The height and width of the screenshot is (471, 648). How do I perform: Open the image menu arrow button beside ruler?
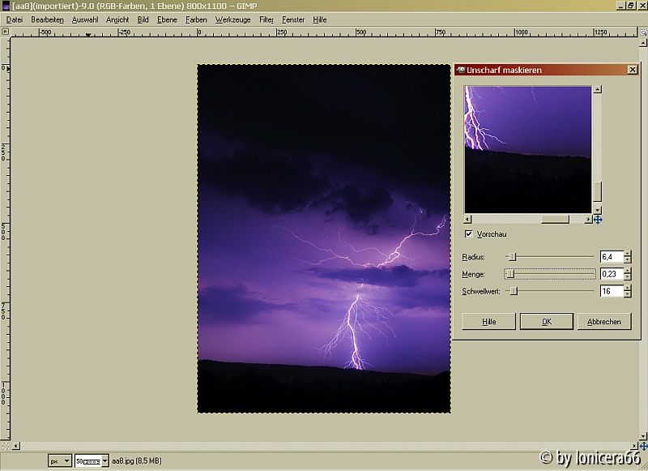click(x=5, y=32)
